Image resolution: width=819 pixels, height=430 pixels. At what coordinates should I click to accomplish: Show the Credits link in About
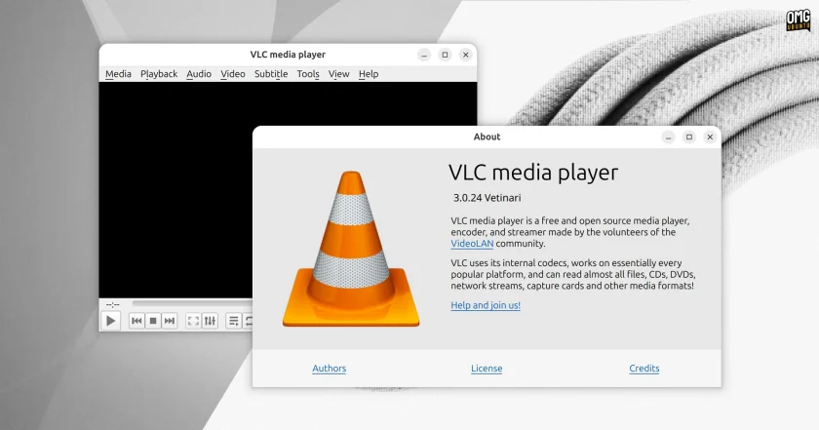[644, 369]
